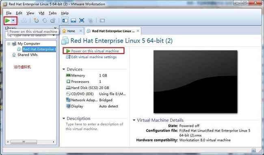This screenshot has height=155, width=264.
Task: Close the Library panel
Action: coord(55,28)
